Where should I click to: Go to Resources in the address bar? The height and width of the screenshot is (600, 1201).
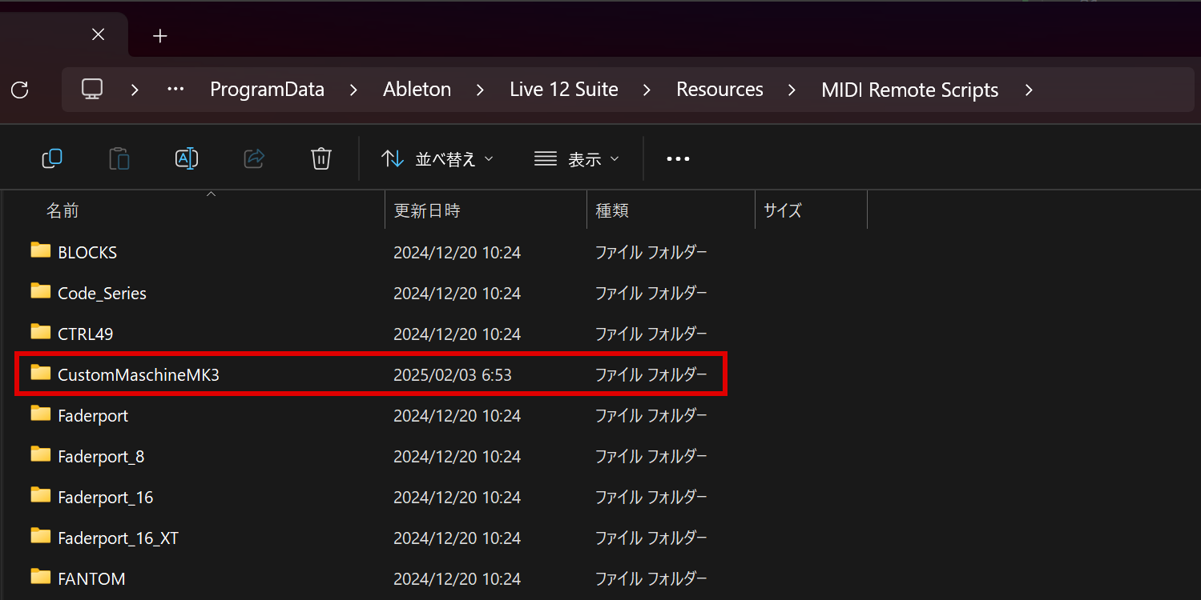point(719,90)
